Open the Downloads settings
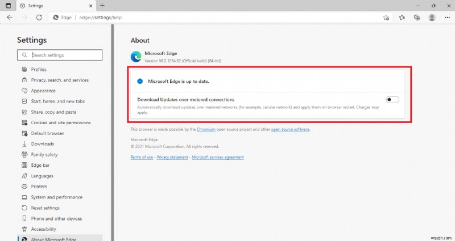Screen dimensions: 455x241 click(42, 144)
